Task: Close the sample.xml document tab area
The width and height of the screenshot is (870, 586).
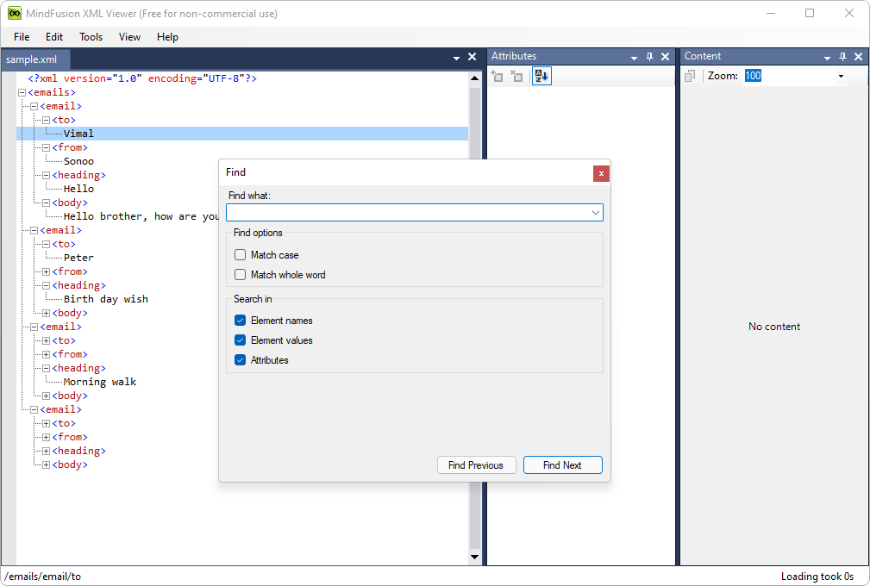Action: pyautogui.click(x=473, y=57)
